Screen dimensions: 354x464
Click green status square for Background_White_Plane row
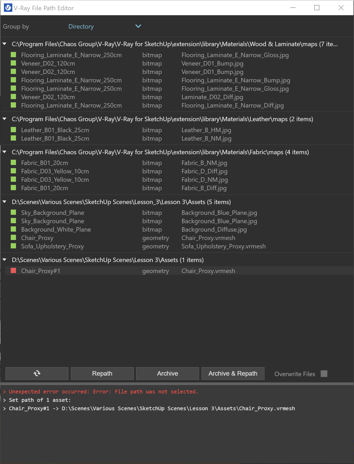pyautogui.click(x=13, y=229)
